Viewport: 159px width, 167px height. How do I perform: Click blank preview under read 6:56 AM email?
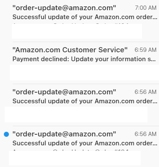click(76, 114)
